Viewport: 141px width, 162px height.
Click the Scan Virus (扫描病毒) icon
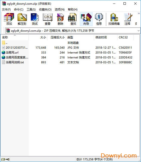click(x=114, y=19)
